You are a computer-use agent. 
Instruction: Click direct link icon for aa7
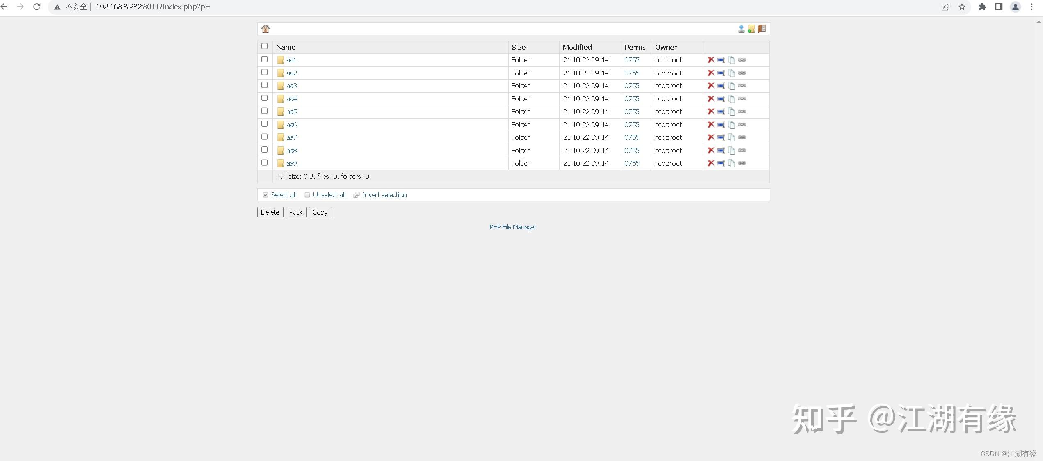point(742,137)
